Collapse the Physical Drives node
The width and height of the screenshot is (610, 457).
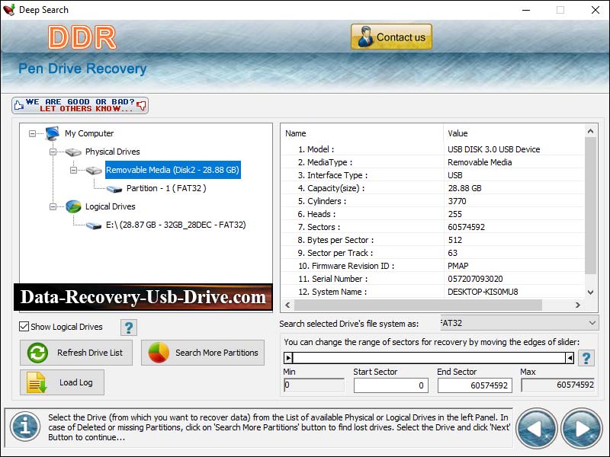click(x=53, y=152)
